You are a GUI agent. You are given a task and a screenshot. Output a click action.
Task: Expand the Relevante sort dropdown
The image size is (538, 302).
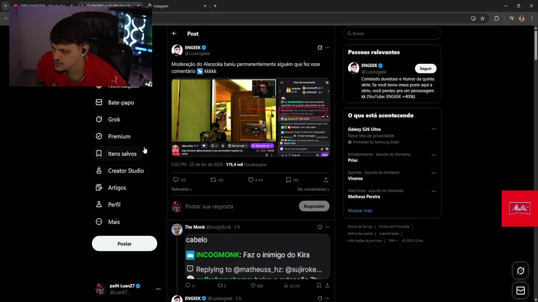[182, 189]
